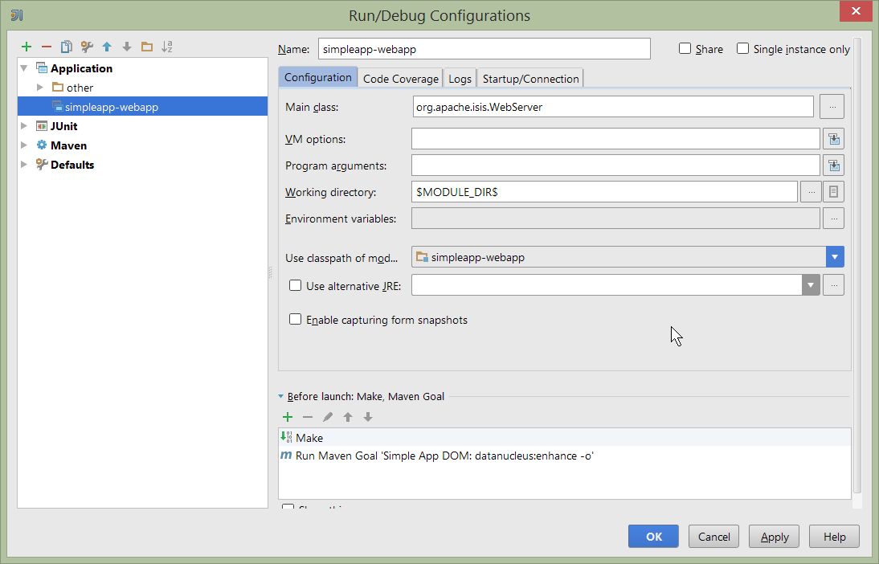Click the Copy Configuration icon
The image size is (879, 564).
point(67,47)
